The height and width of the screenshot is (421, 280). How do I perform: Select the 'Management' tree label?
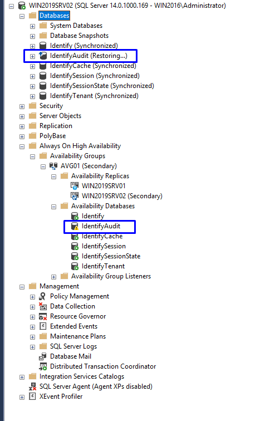[59, 286]
